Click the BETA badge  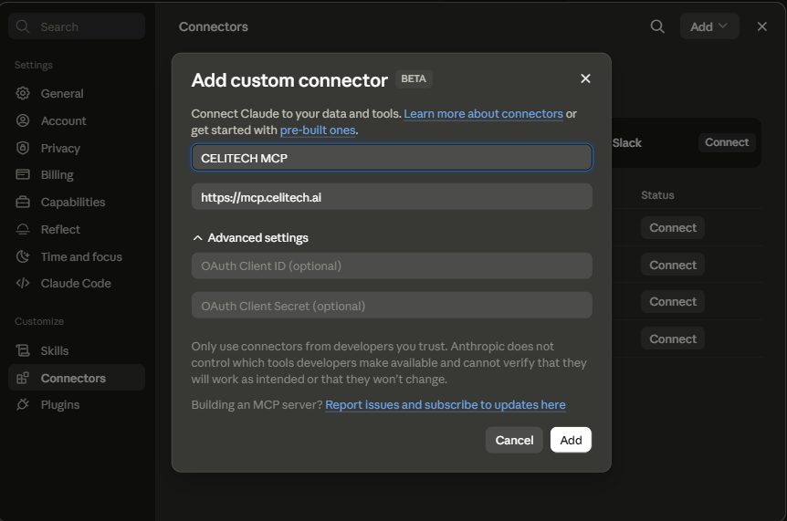(x=414, y=79)
